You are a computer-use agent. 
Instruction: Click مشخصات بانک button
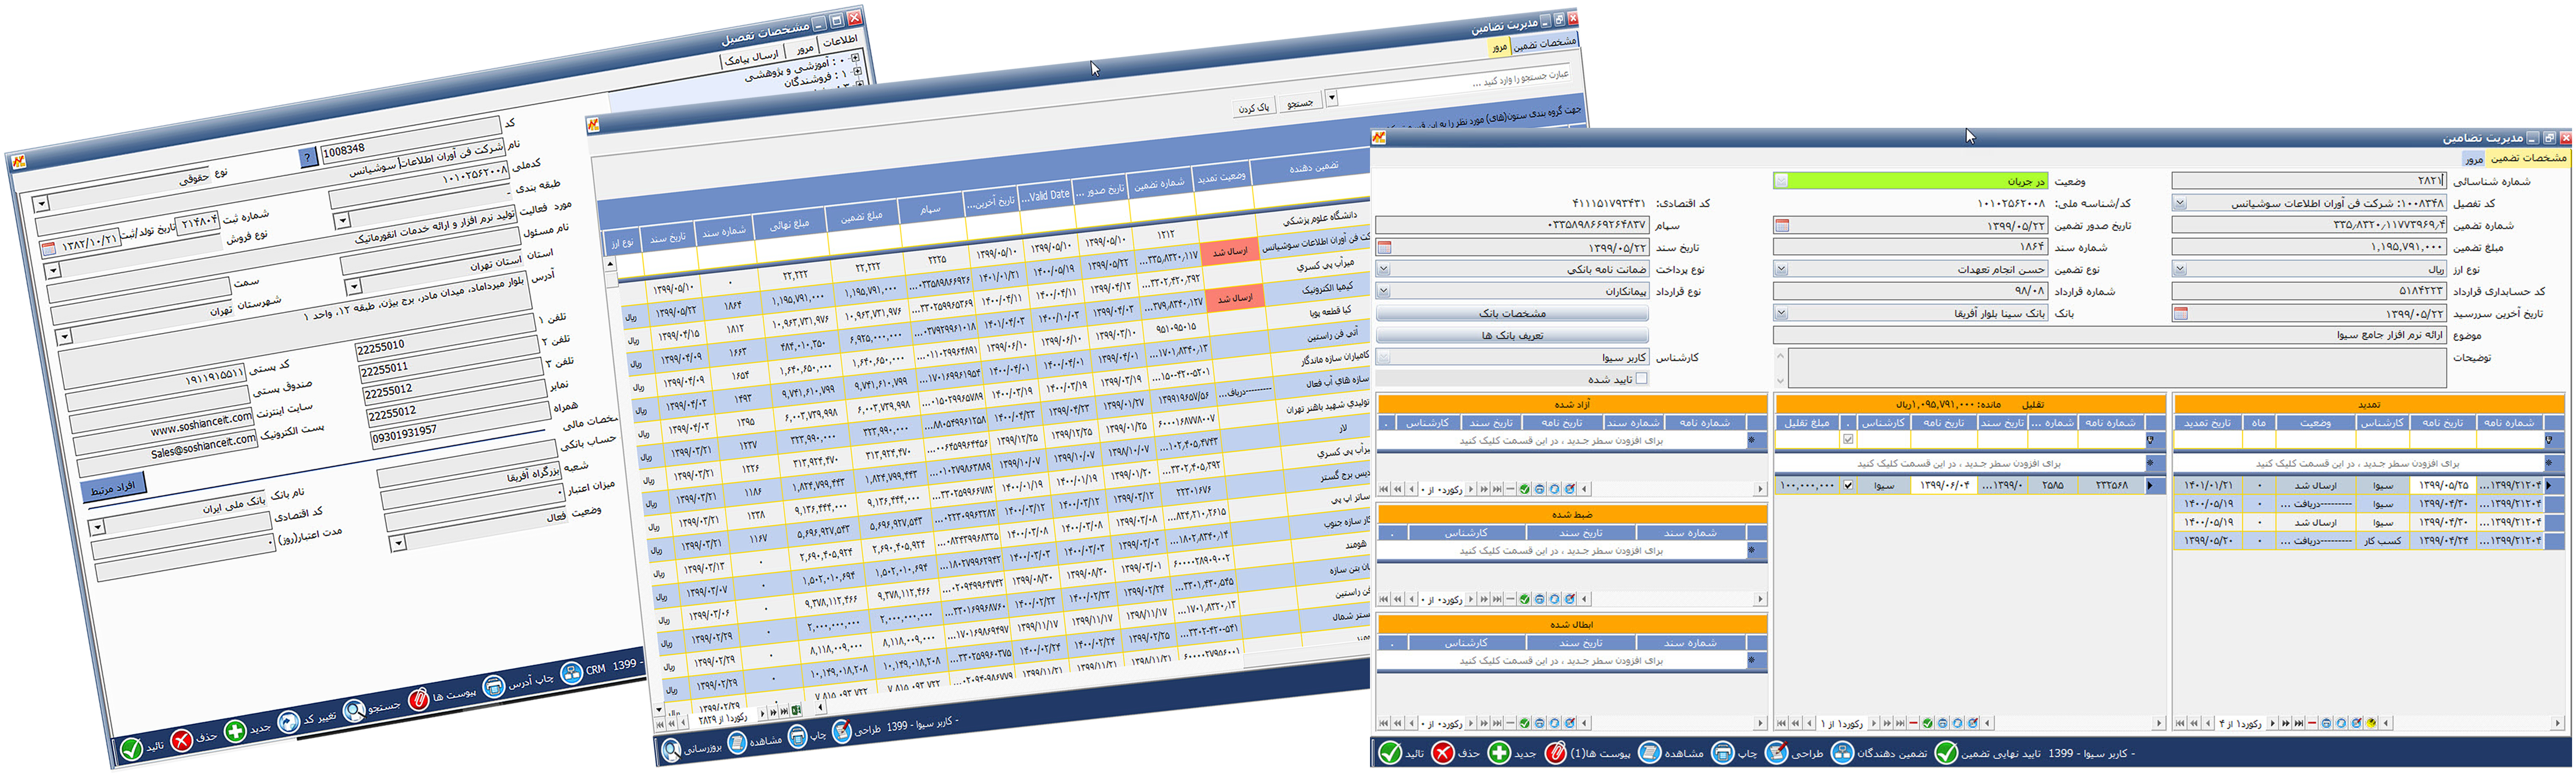[1512, 314]
